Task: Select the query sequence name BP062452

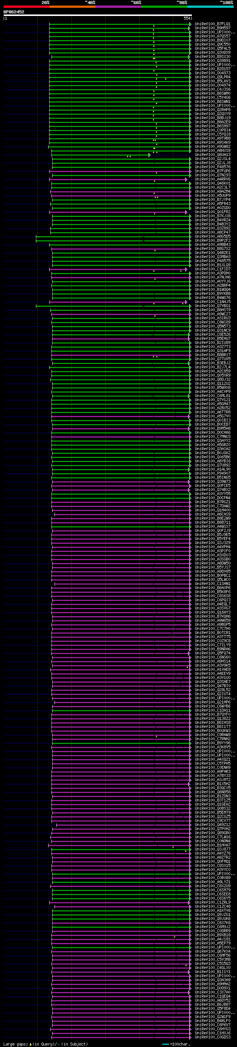Action: (x=14, y=12)
